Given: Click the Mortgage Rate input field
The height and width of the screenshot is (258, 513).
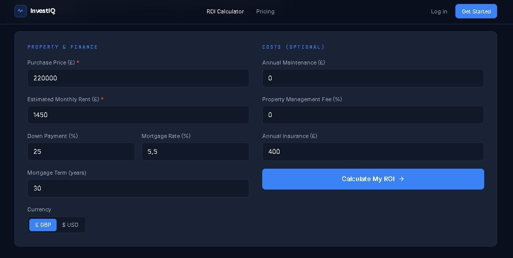Looking at the screenshot, I should tap(195, 151).
